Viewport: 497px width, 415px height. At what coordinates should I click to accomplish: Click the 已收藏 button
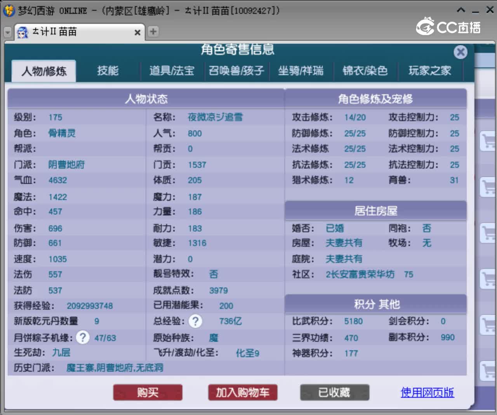point(335,392)
